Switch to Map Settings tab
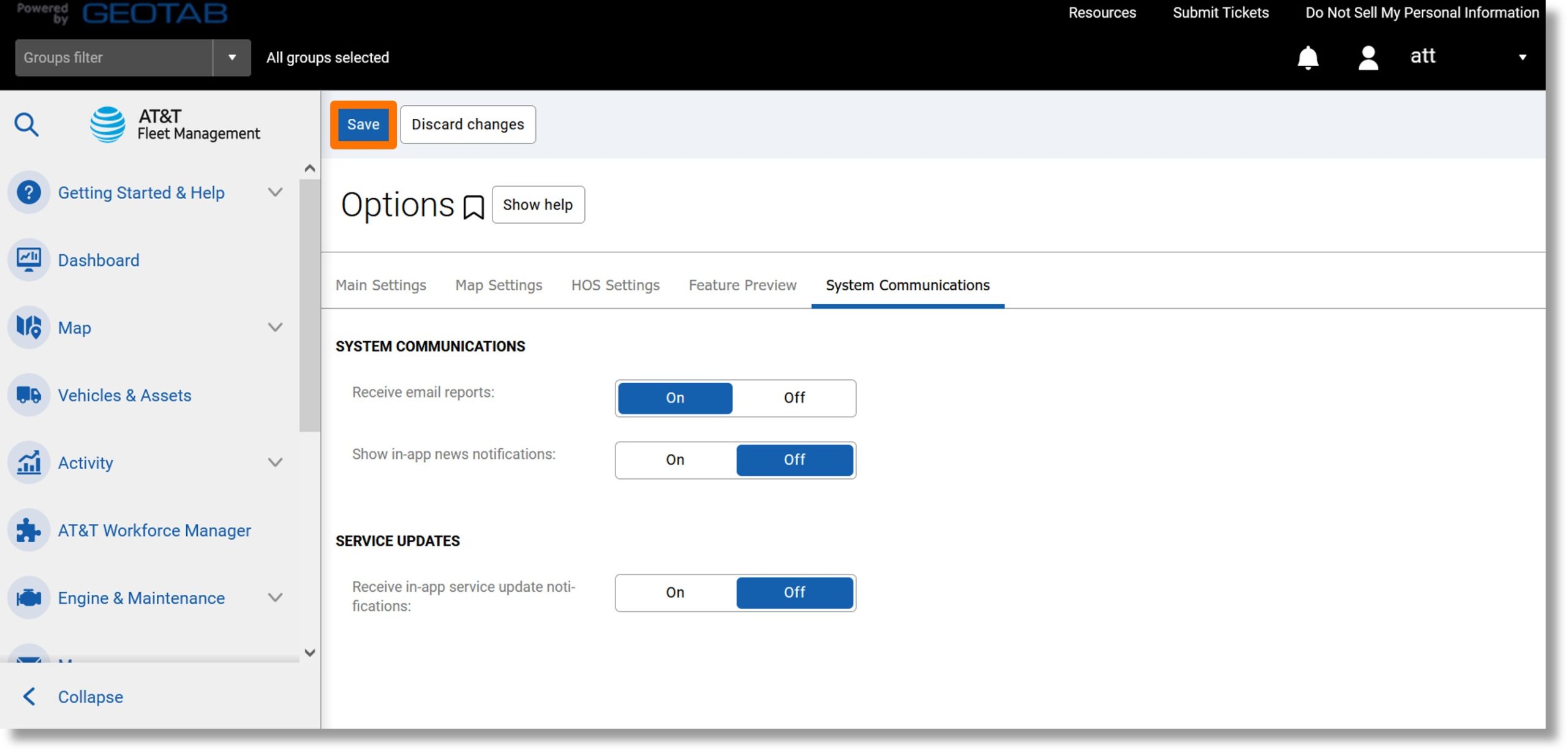1568x751 pixels. click(x=499, y=285)
